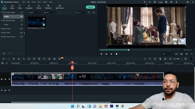The width and height of the screenshot is (195, 109).
Task: Expand preview to fullscreen
Action: pyautogui.click(x=192, y=54)
